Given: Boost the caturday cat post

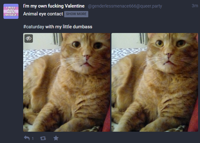Looking at the screenshot, I should pos(43,138).
